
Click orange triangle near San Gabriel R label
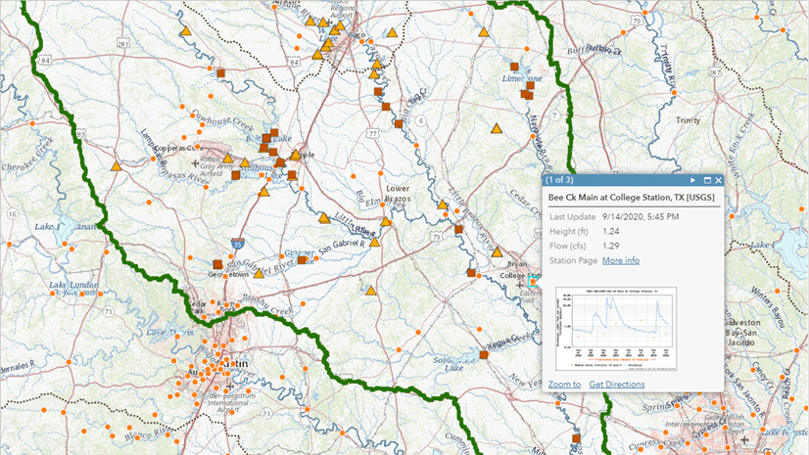pyautogui.click(x=374, y=242)
